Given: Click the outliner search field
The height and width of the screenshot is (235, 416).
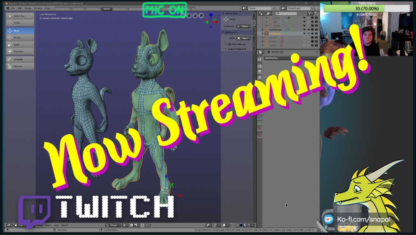Looking at the screenshot, I should tap(286, 13).
